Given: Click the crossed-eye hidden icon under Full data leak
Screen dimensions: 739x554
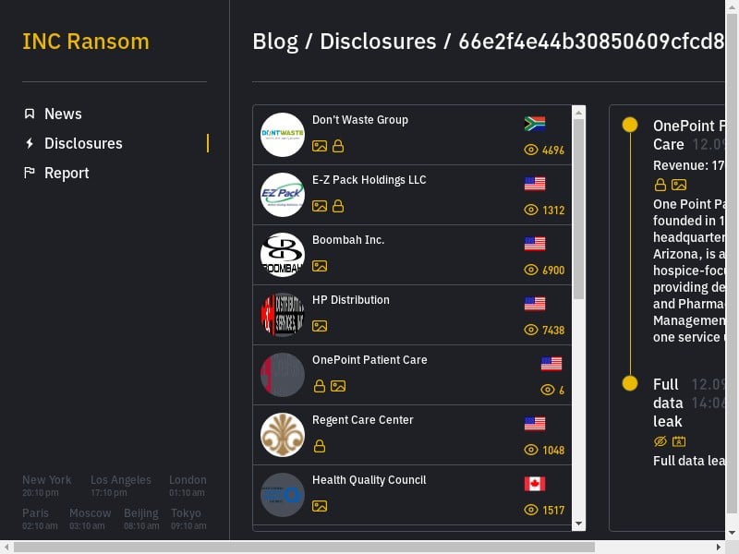Looking at the screenshot, I should tap(660, 441).
